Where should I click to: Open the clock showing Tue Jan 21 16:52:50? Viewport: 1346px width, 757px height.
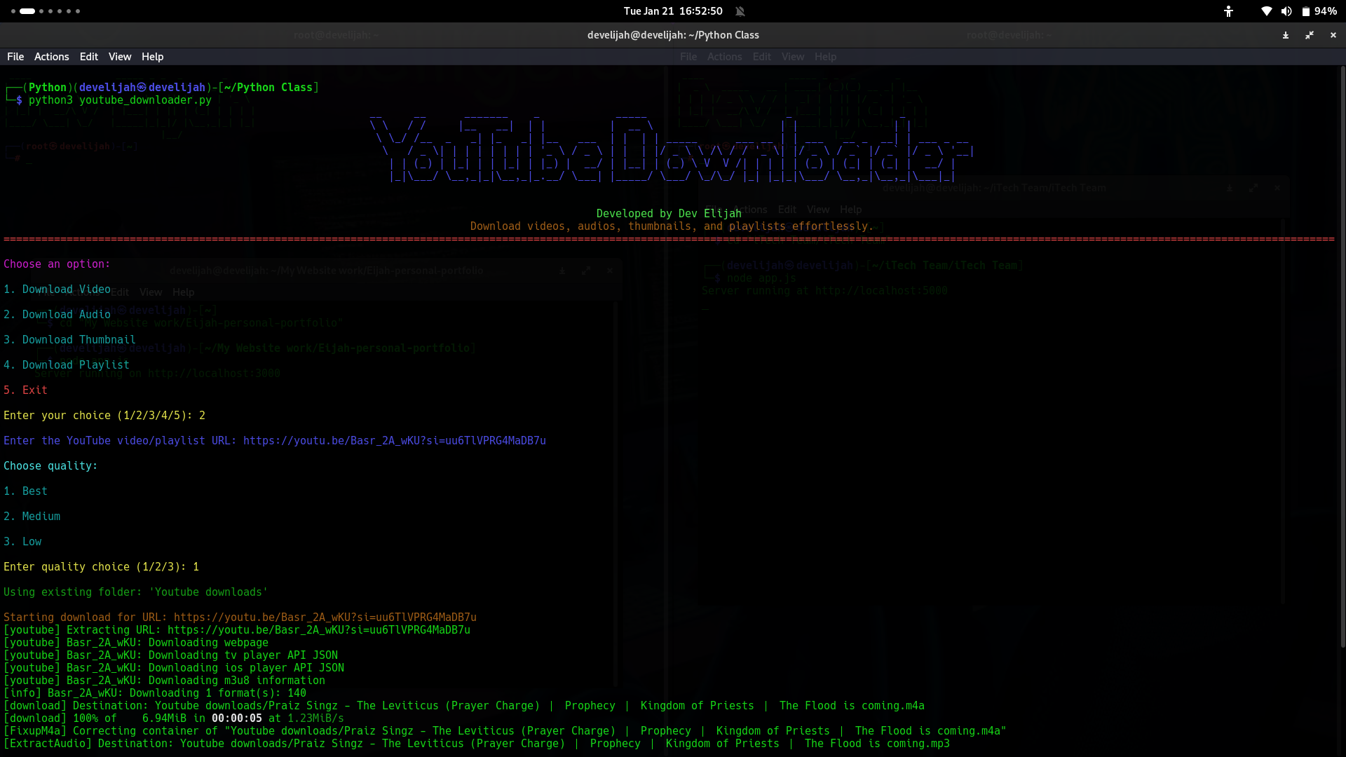tap(673, 11)
